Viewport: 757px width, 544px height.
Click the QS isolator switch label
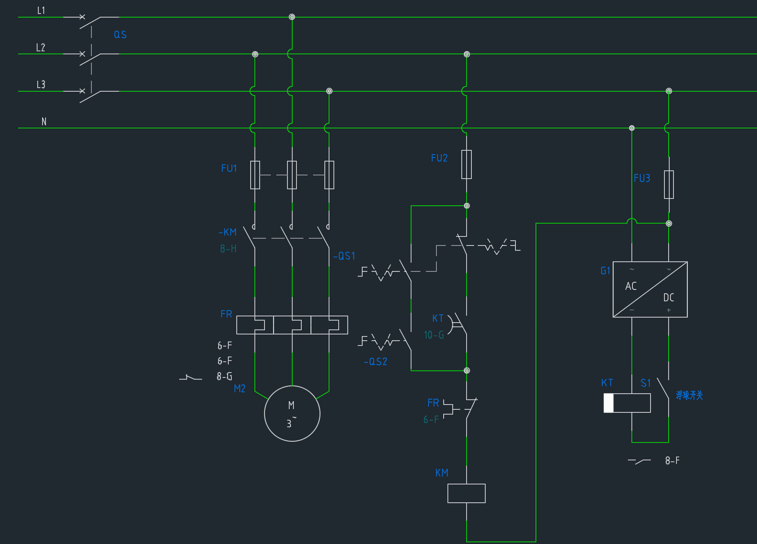pos(120,35)
